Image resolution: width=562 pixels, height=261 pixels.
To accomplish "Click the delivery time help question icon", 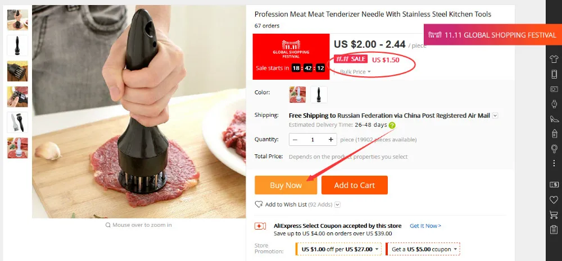I will 392,125.
